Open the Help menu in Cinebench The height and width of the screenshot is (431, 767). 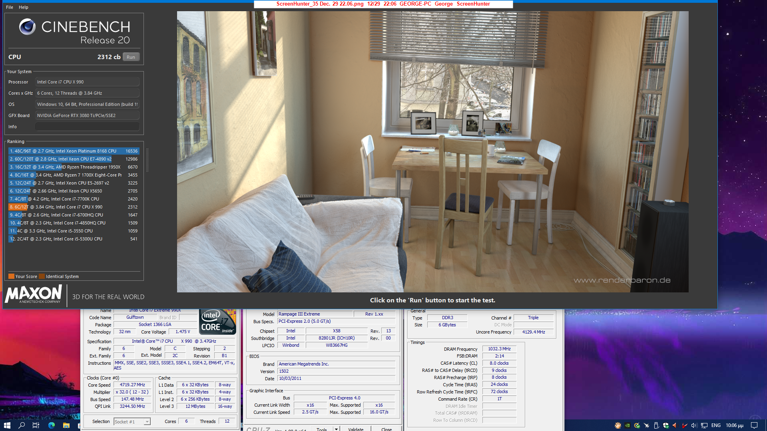(24, 7)
